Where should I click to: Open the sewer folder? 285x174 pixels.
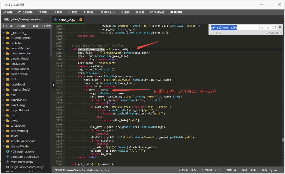tap(14, 136)
